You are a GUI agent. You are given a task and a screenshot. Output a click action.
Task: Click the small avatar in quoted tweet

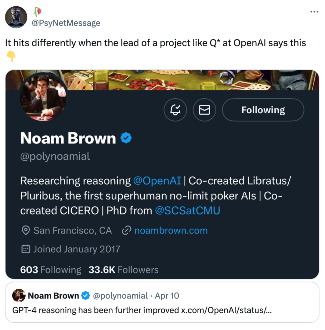[x=19, y=296]
